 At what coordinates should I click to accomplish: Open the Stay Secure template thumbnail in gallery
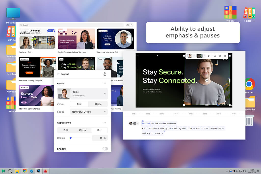tap(76, 63)
